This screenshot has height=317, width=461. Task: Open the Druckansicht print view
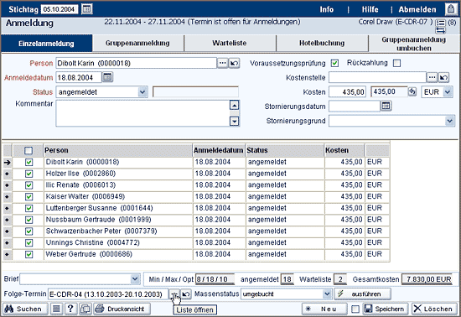tap(122, 309)
